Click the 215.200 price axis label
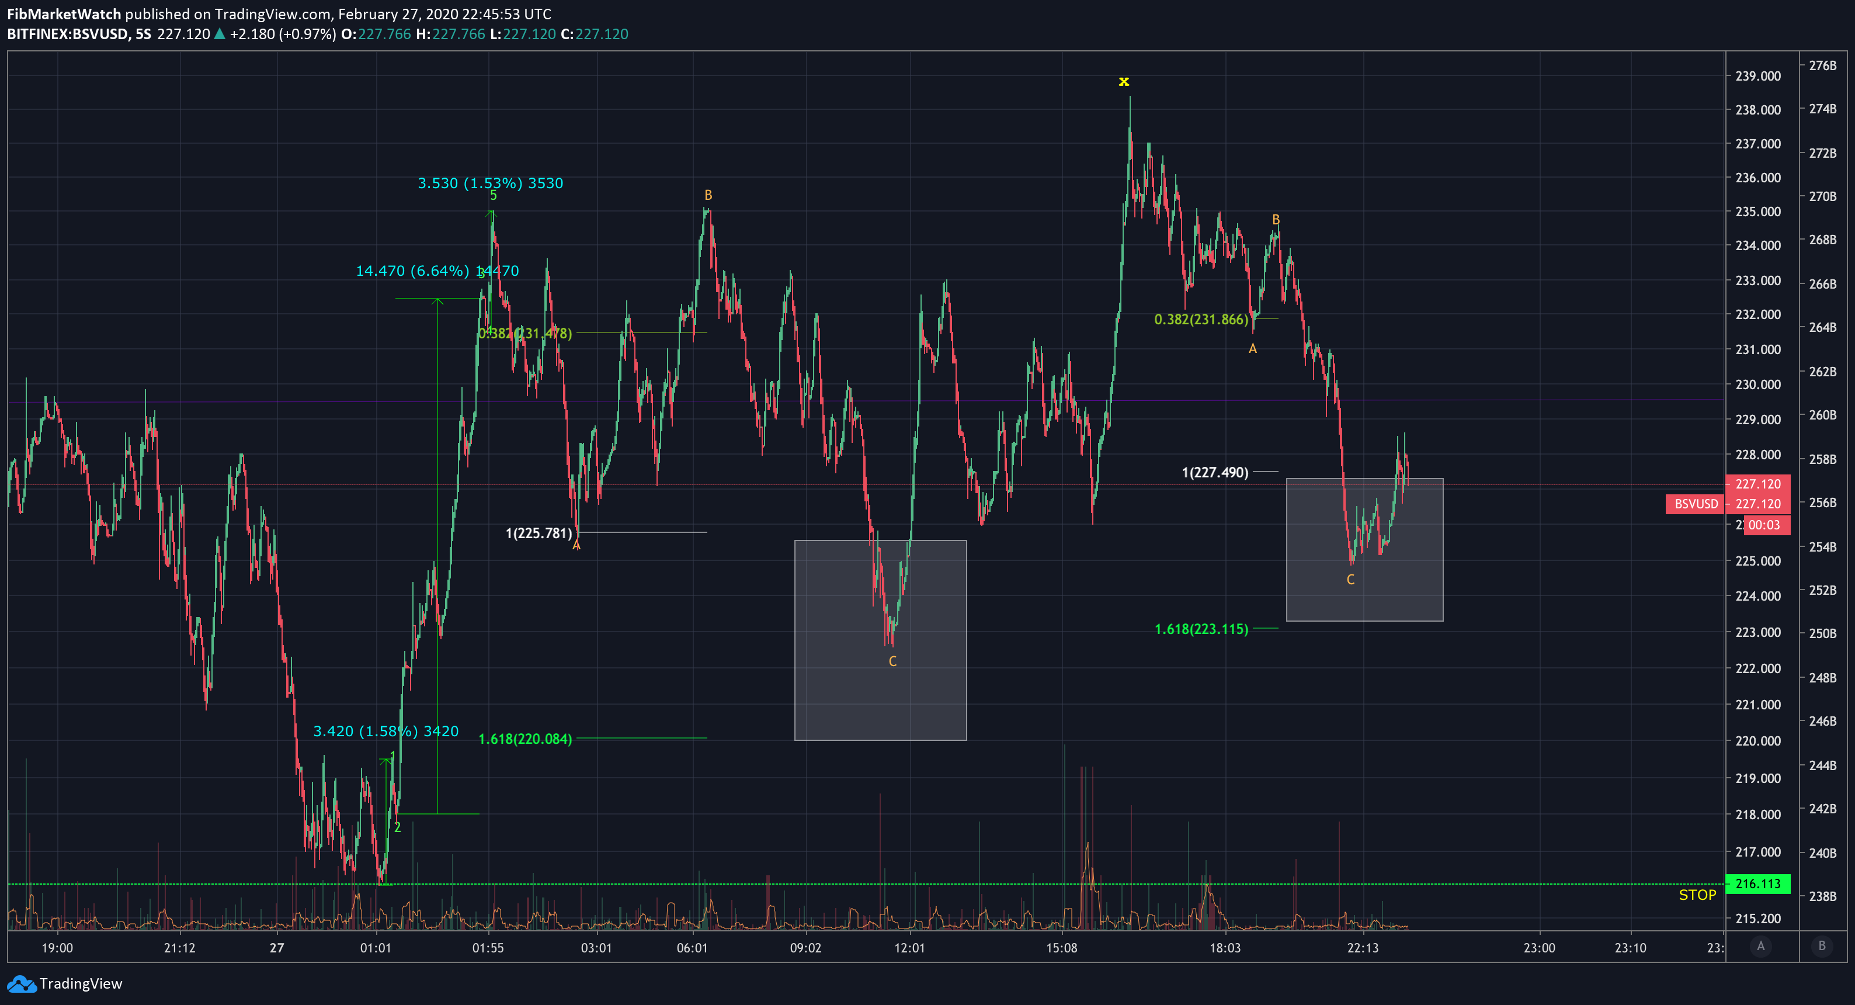This screenshot has height=1005, width=1855. point(1758,919)
